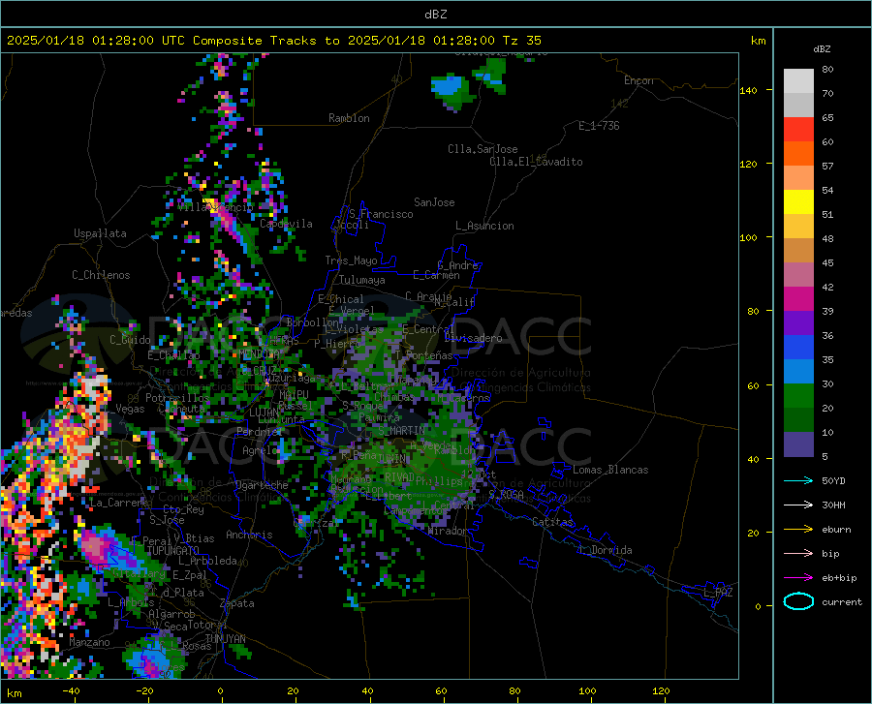
Task: Select the 42 dBZ magenta swatch
Action: point(798,299)
